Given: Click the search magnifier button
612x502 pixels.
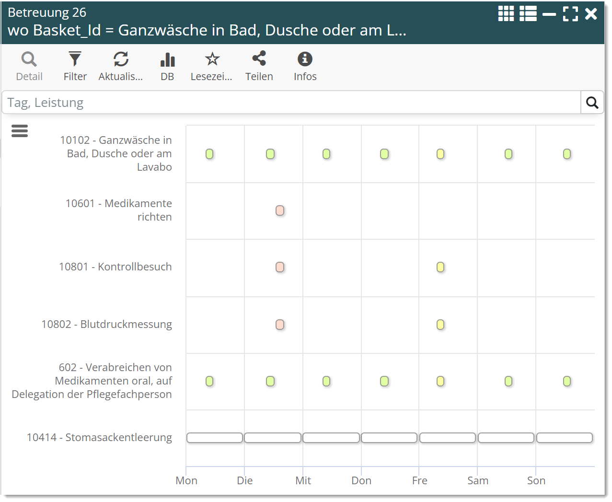Looking at the screenshot, I should [x=592, y=103].
